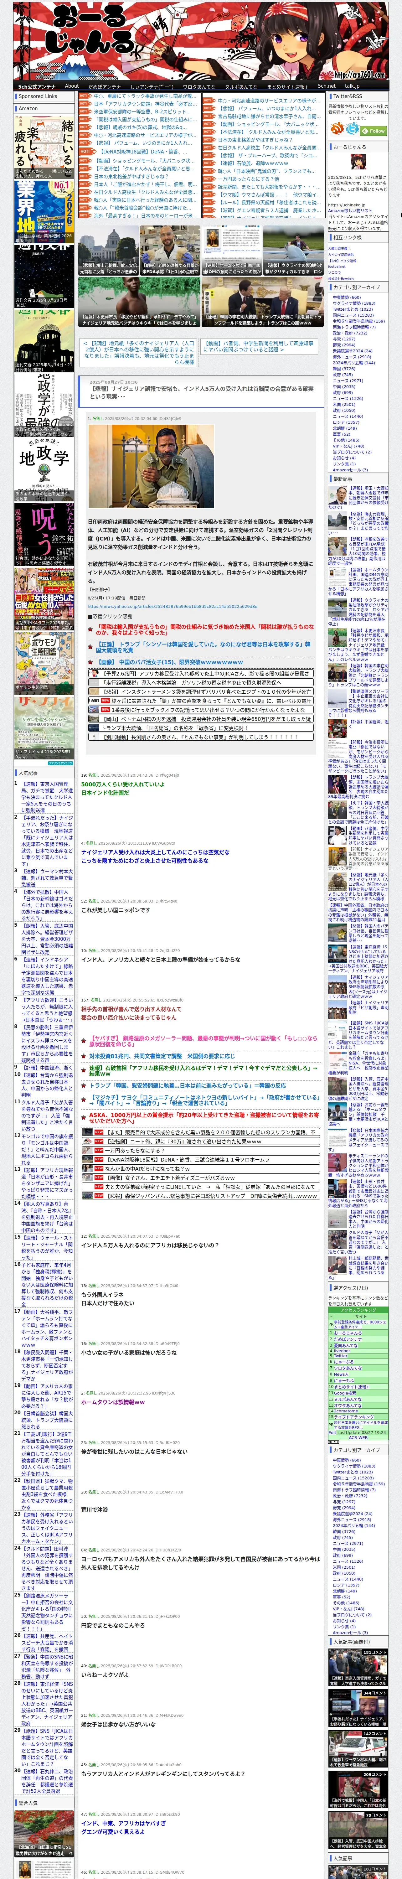Select ワロタあんてな in the nav bar

coord(199,87)
